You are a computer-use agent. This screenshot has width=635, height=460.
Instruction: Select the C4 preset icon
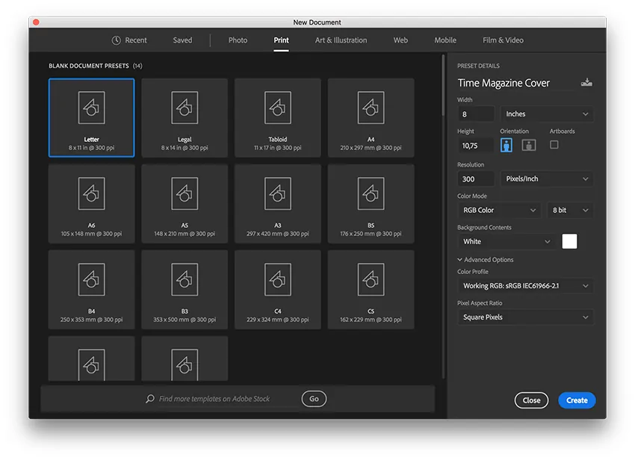tap(277, 280)
